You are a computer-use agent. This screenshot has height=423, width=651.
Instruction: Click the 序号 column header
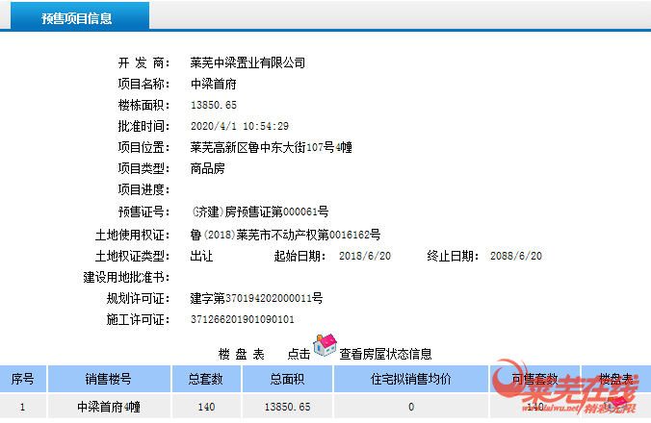(22, 380)
